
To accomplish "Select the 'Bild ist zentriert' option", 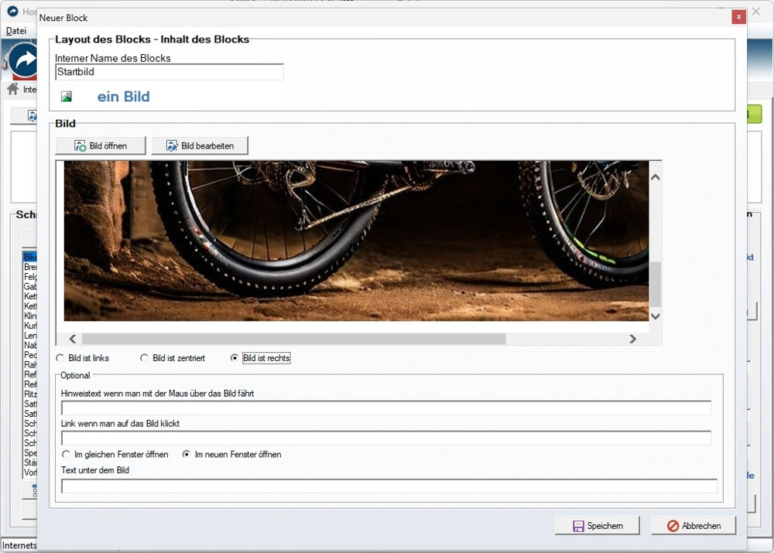I will point(145,358).
